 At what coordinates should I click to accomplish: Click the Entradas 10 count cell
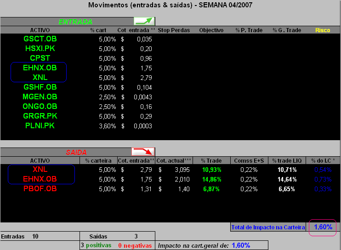coord(40,236)
